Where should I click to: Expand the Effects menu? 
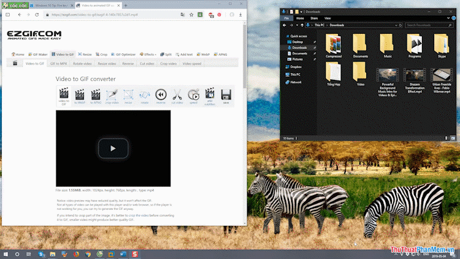[148, 55]
